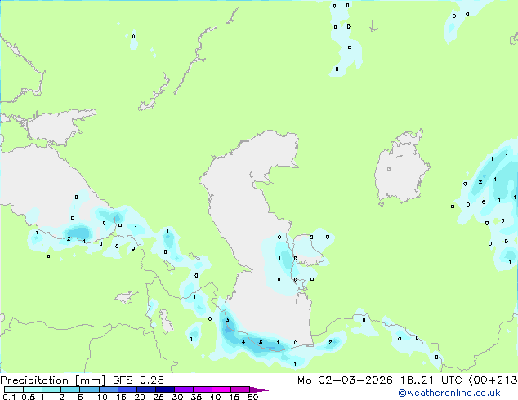Image resolution: width=518 pixels, height=400 pixels.
Task: Click the above-50 mm arrow tip swatch
Action: coord(258,389)
